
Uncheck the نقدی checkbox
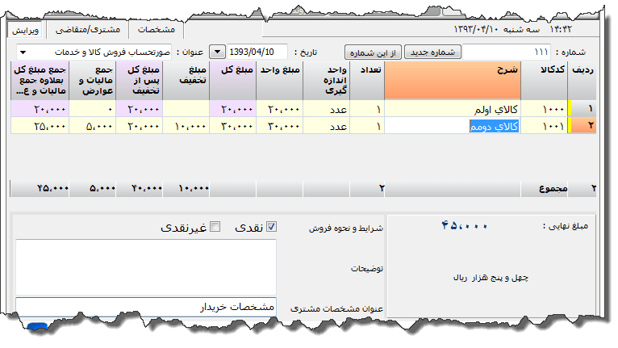click(x=271, y=228)
